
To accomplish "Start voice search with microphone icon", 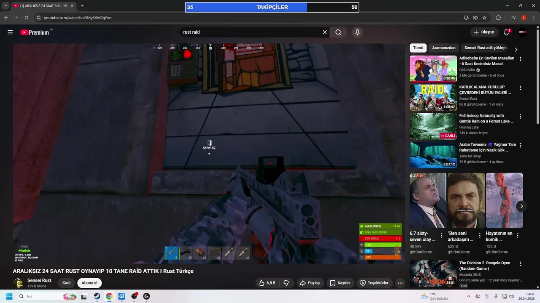I will [357, 32].
